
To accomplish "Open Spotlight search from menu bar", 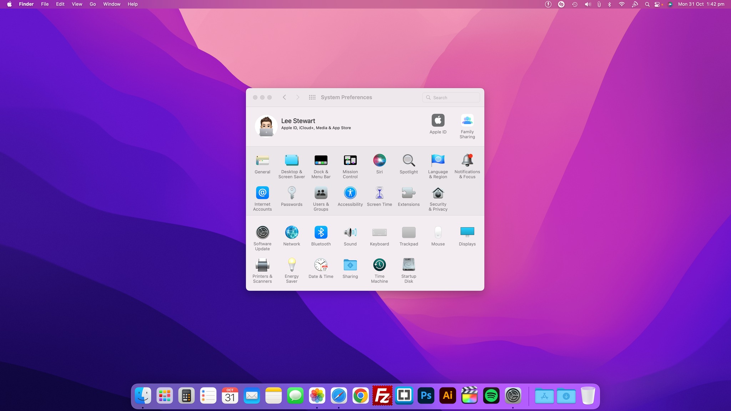I will (x=647, y=4).
